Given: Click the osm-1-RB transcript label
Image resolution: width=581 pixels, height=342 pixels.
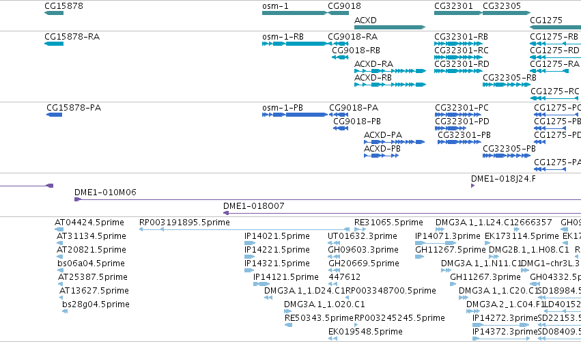Looking at the screenshot, I should point(283,37).
